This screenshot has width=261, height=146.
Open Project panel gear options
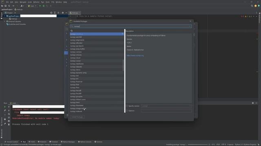coord(63,13)
